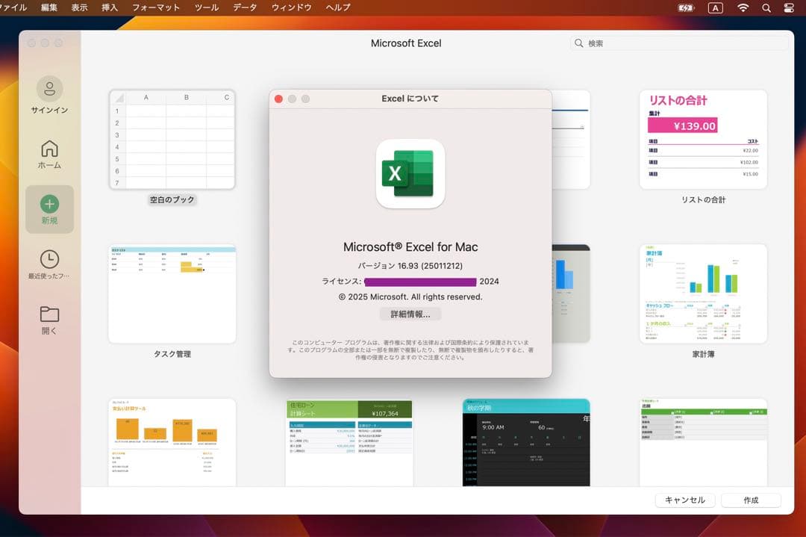Click the キャンセル button
This screenshot has width=806, height=537.
(x=685, y=500)
